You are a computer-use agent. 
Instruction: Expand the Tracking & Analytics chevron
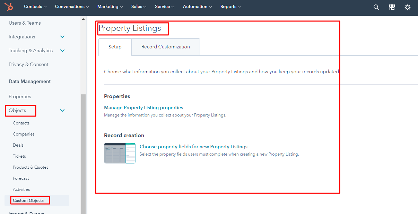[62, 50]
